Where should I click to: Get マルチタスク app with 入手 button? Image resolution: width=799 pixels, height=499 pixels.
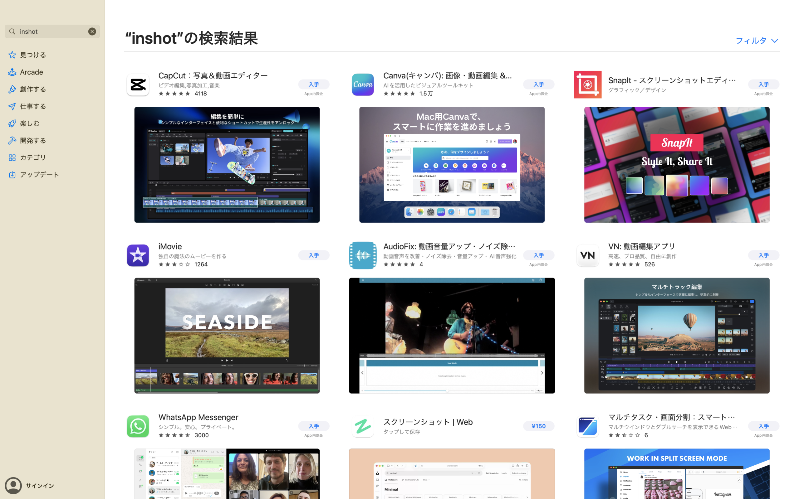(x=763, y=426)
